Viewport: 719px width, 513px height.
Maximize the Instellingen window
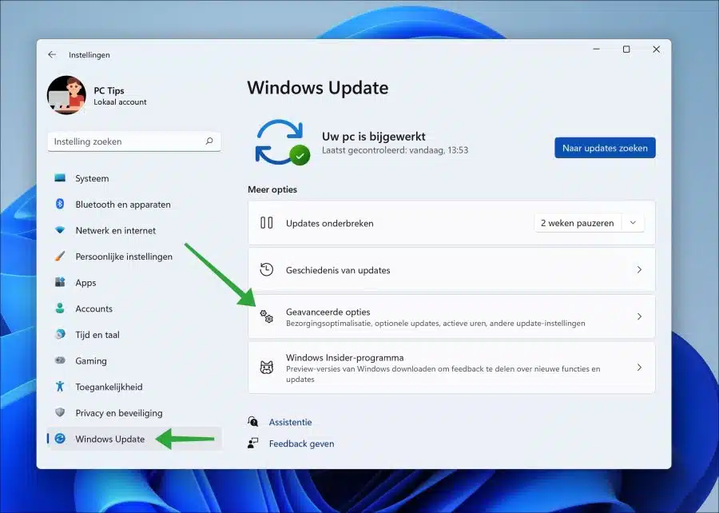pos(626,49)
